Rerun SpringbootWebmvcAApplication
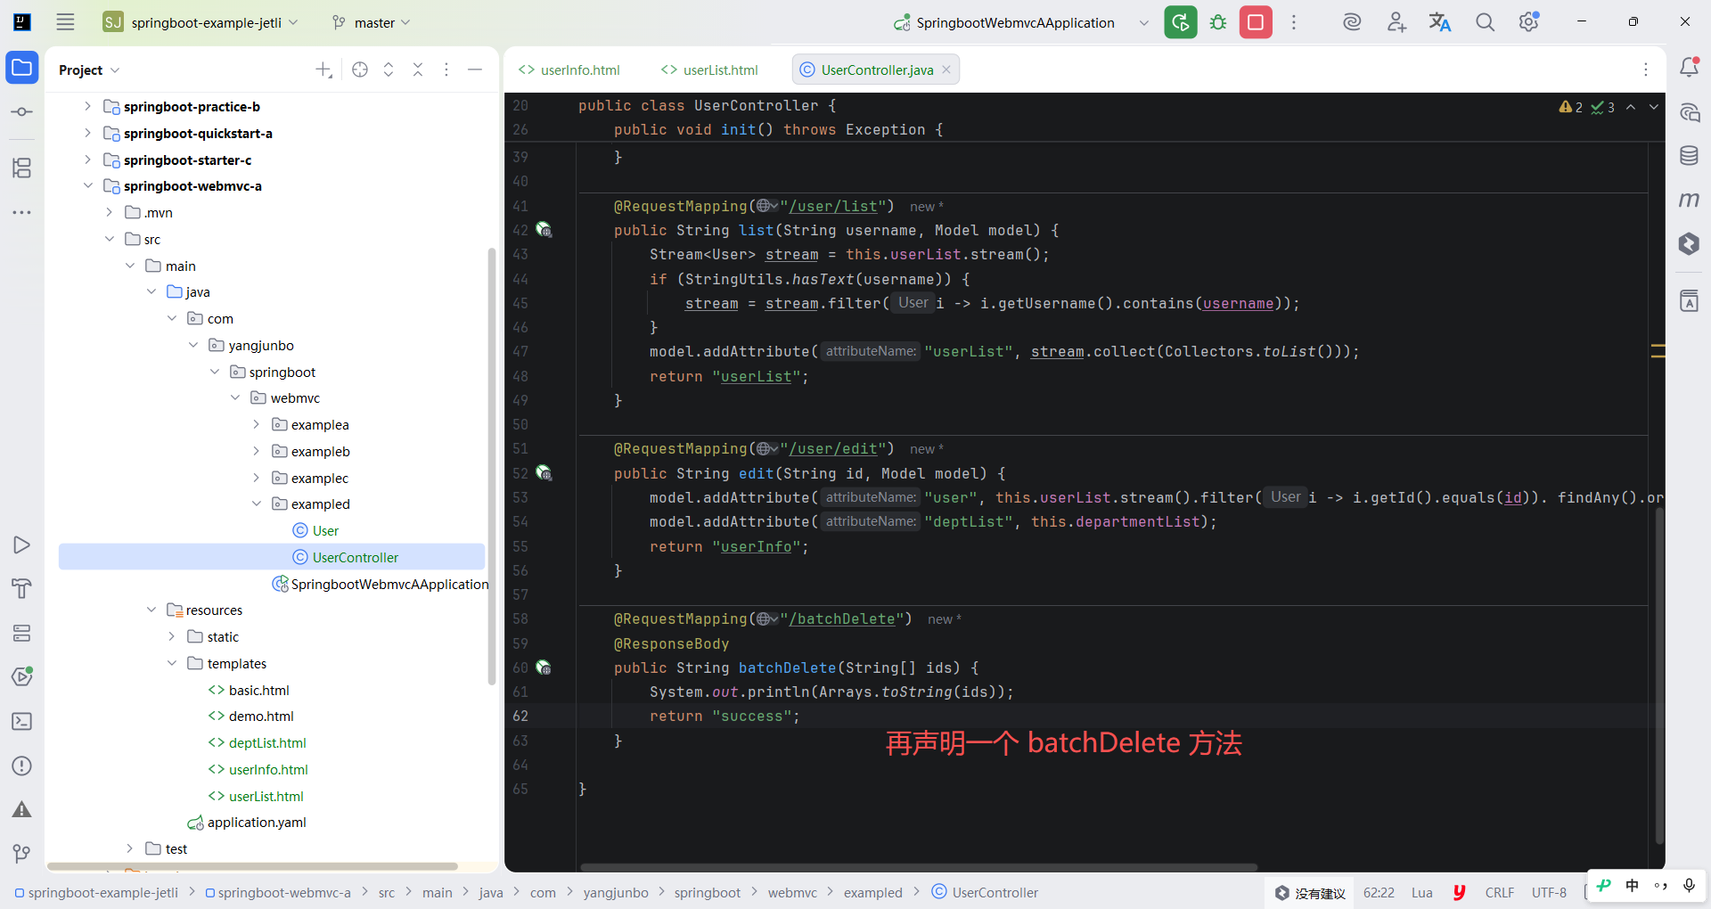Viewport: 1711px width, 909px height. [1181, 22]
